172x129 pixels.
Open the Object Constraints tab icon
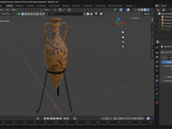157,94
